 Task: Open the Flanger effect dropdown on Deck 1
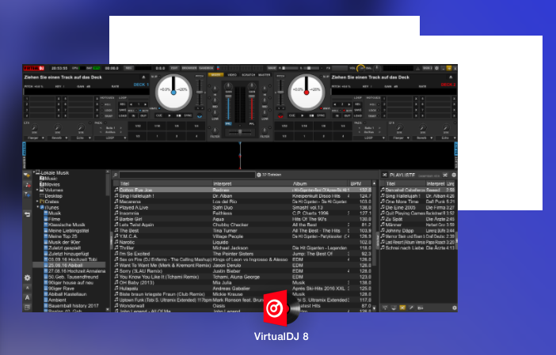(34, 138)
